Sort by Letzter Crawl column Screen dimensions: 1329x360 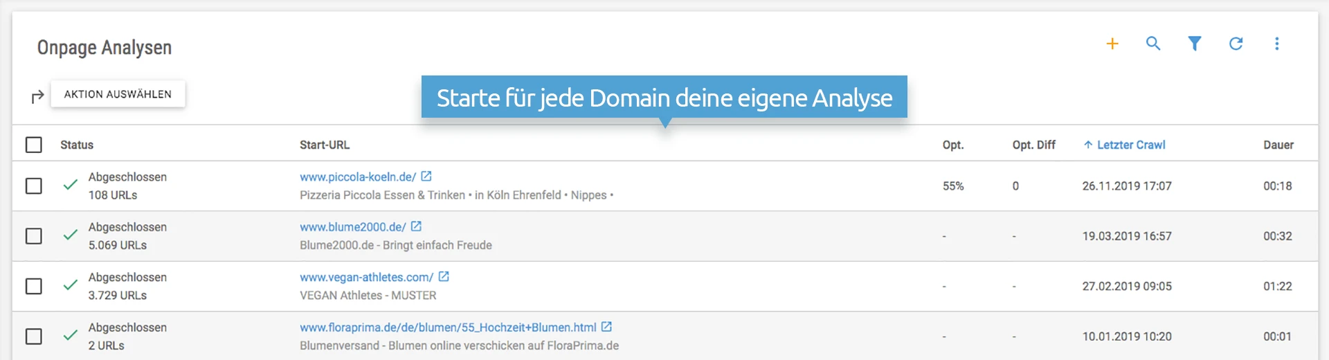tap(1130, 145)
